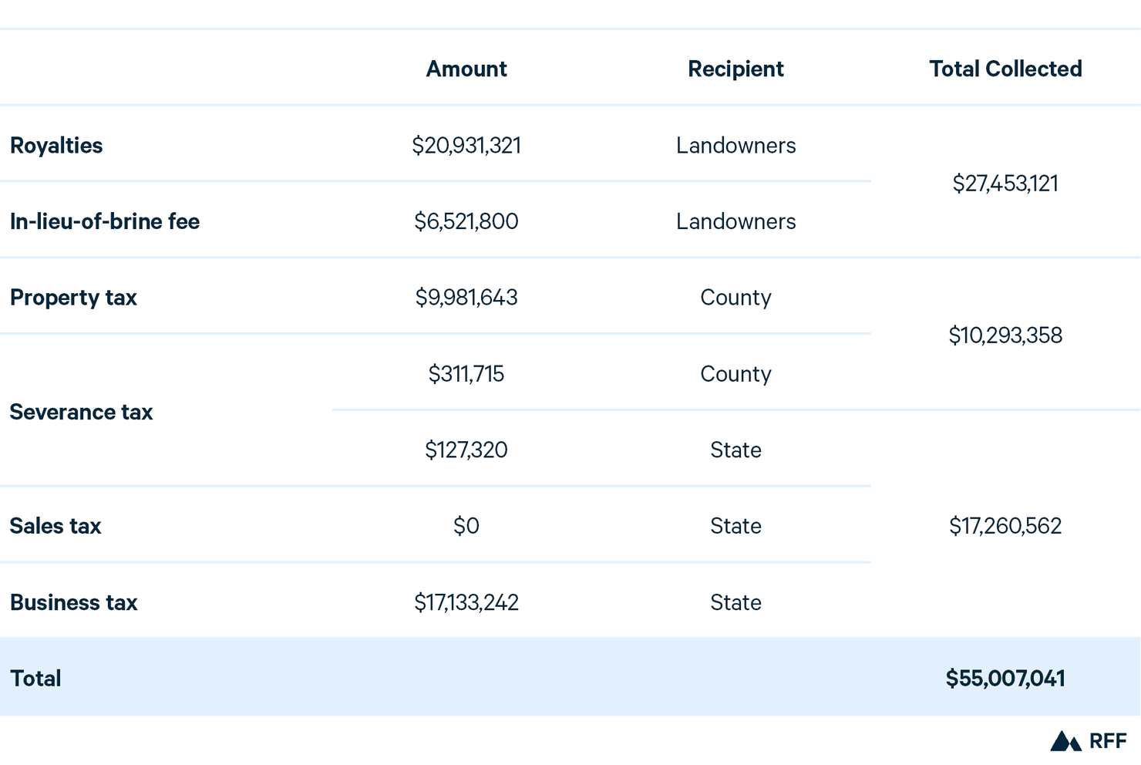Click the Total Collected column header
The image size is (1141, 765).
[x=1005, y=69]
